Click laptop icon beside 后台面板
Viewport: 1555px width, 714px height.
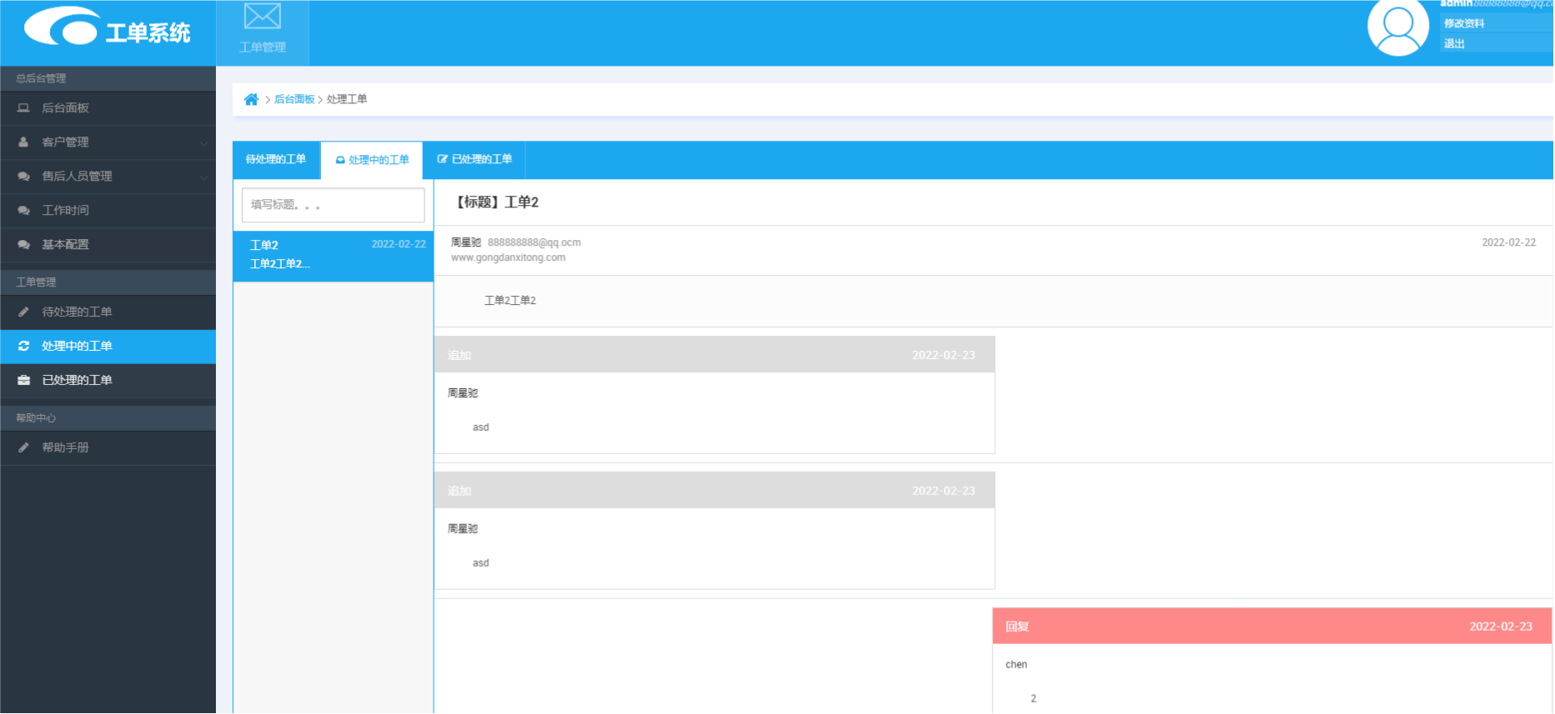click(x=23, y=108)
